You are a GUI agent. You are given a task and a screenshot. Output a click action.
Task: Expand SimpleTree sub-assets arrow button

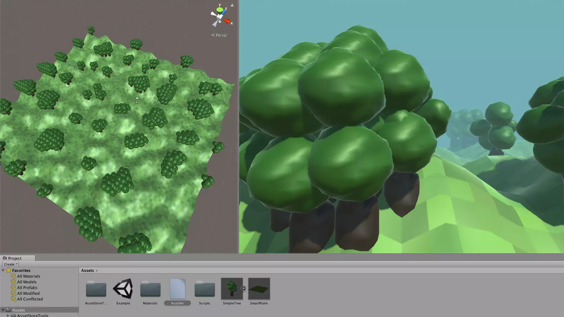pos(243,289)
